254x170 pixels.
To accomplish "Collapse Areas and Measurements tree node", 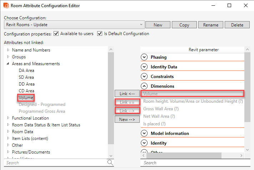I will tap(8, 64).
